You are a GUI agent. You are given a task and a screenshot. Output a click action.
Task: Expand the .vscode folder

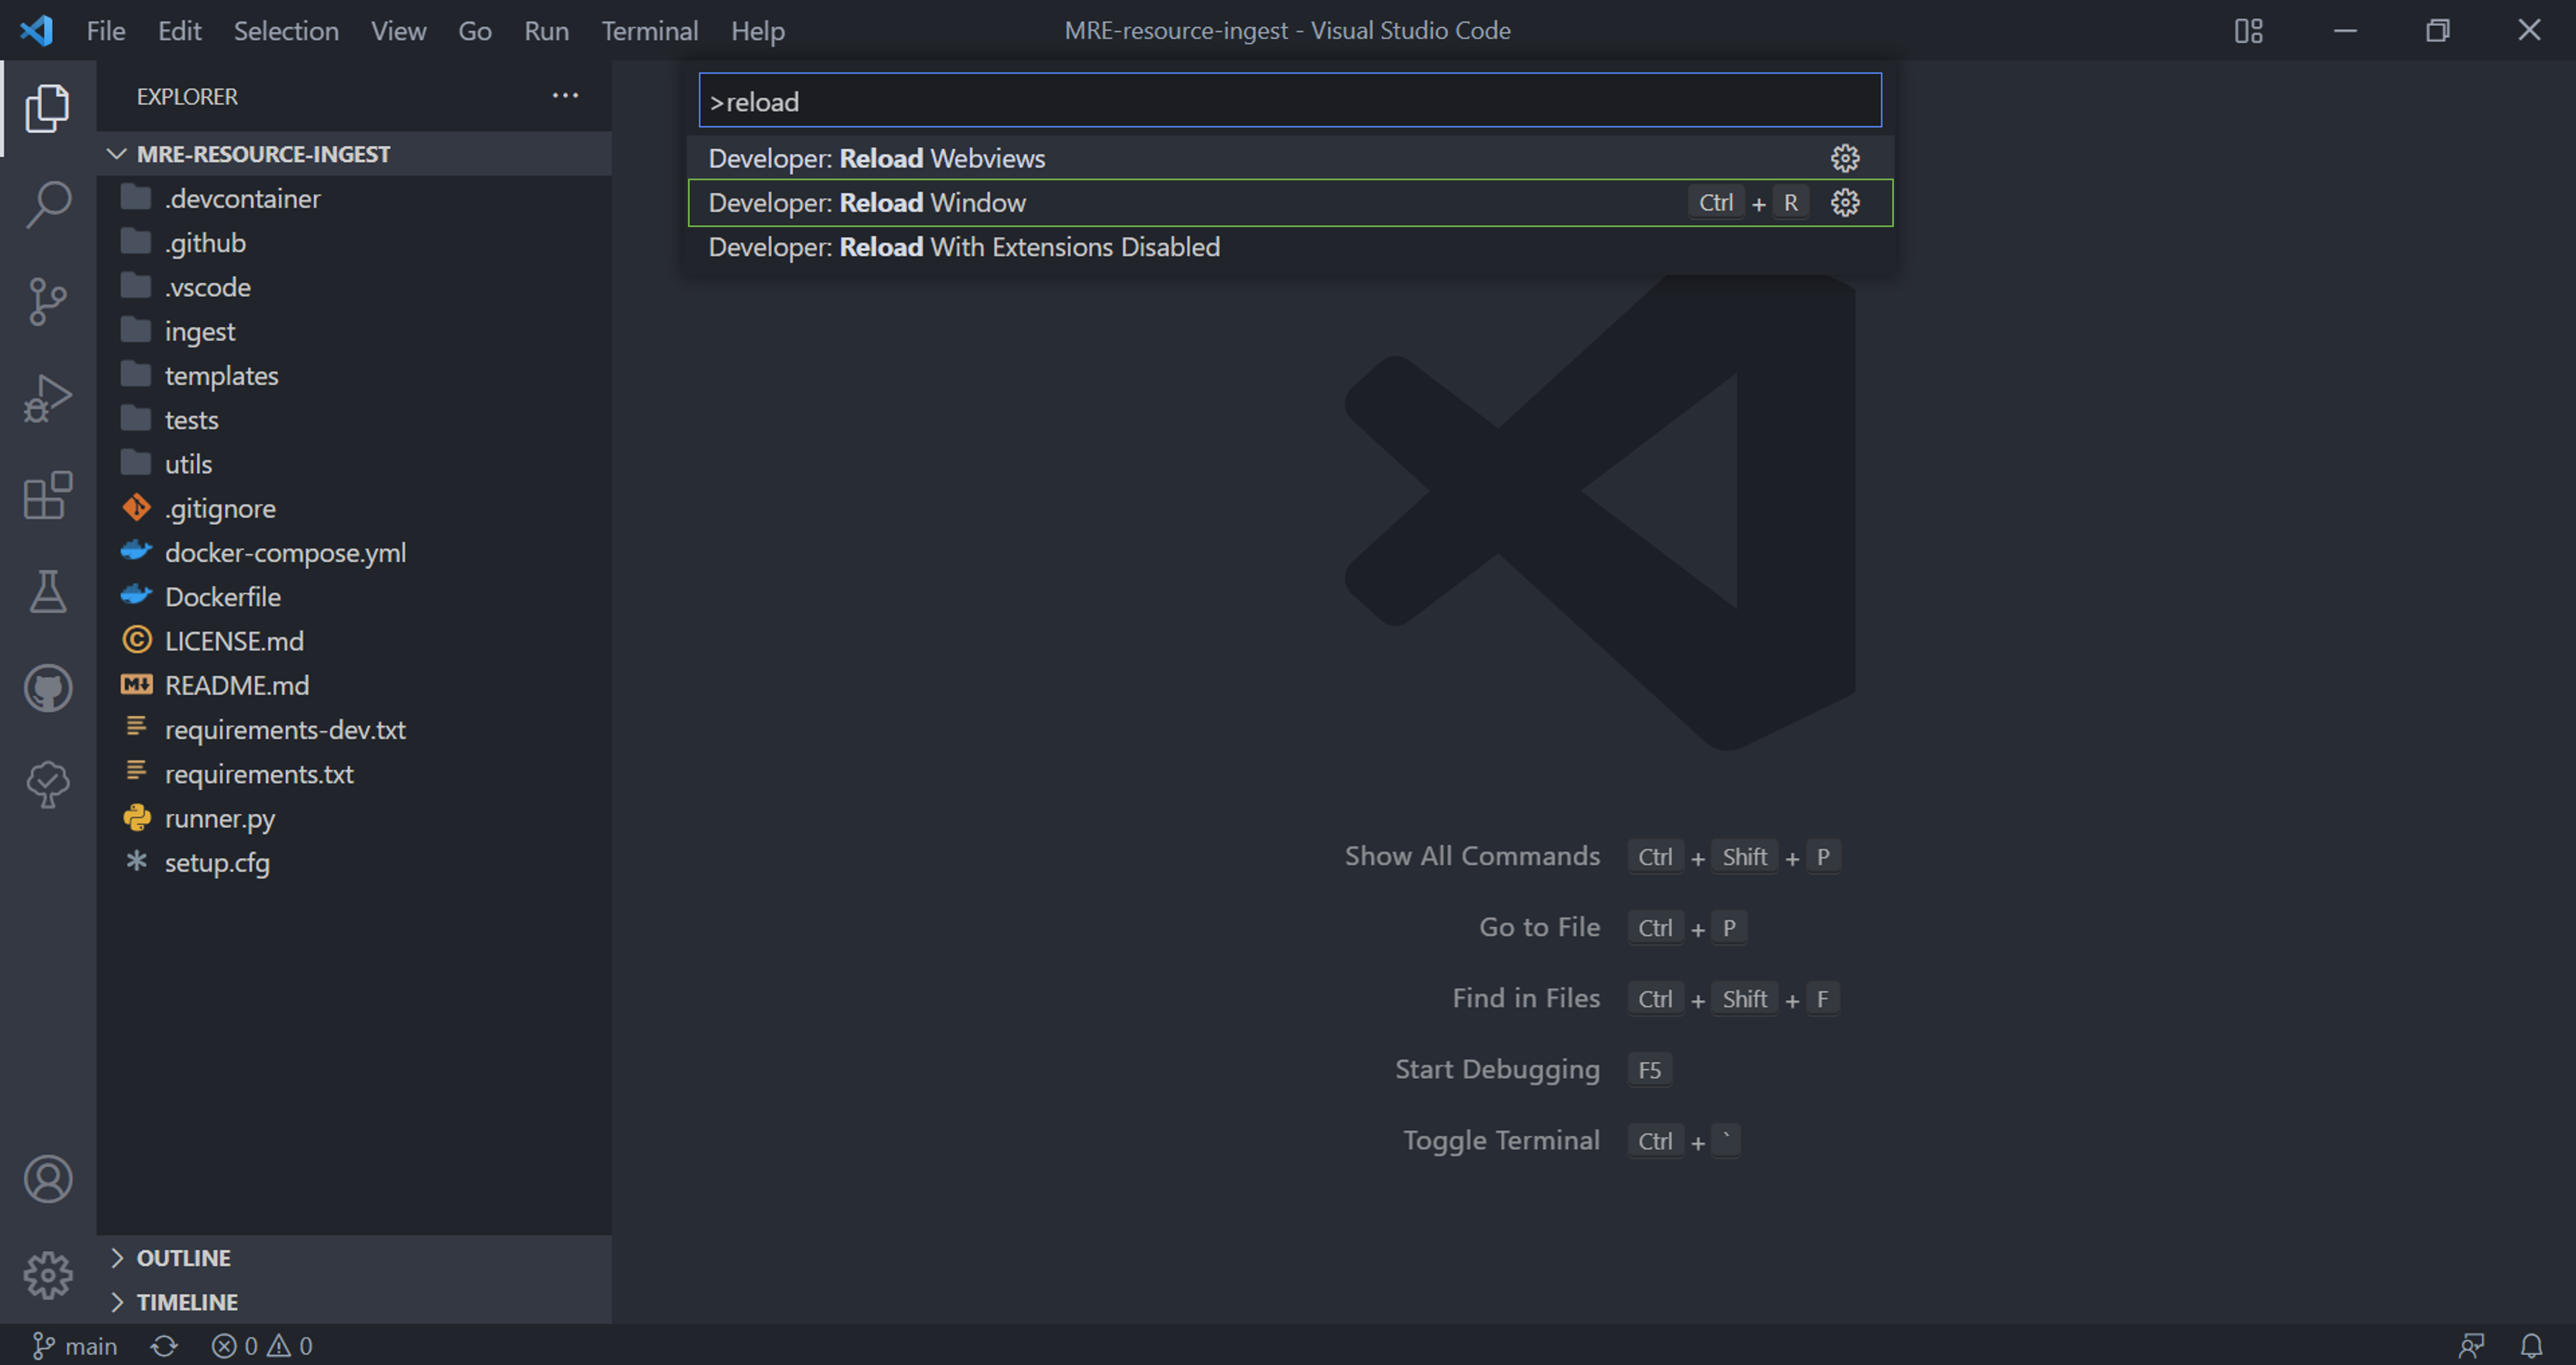coord(355,287)
